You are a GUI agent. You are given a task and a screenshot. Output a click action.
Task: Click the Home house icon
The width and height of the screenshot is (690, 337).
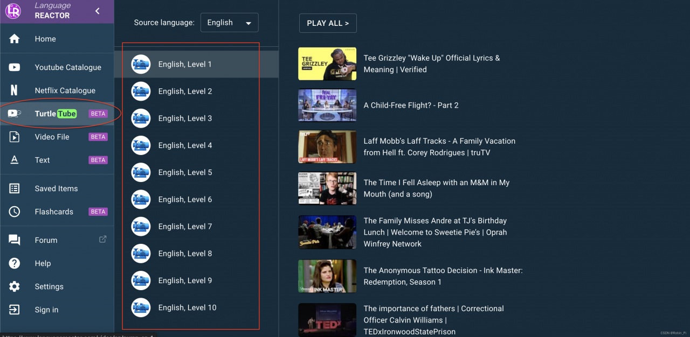(15, 39)
